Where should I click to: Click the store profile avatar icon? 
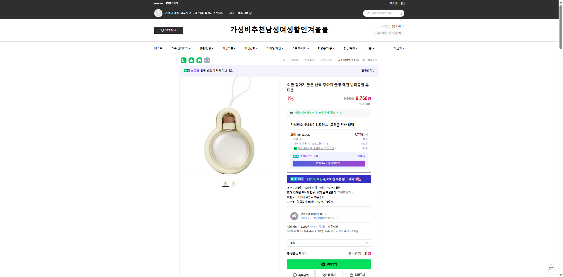click(x=158, y=13)
